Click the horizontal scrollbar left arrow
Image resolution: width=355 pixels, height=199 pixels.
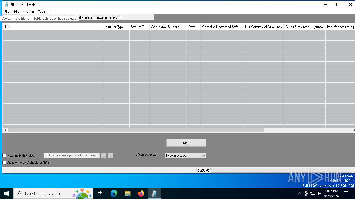6,130
